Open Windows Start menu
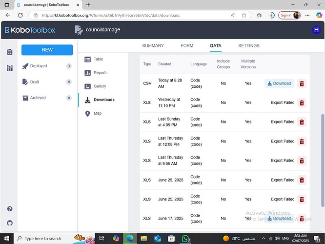Viewport: 325px width, 244px height. click(7, 239)
